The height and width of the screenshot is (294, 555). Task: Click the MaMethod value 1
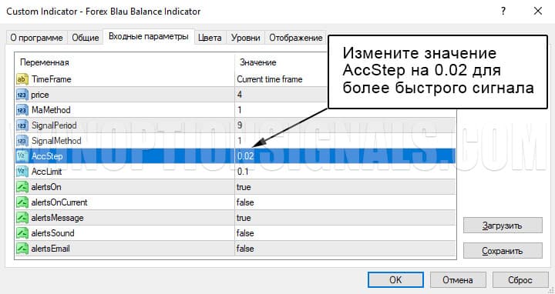tap(240, 110)
